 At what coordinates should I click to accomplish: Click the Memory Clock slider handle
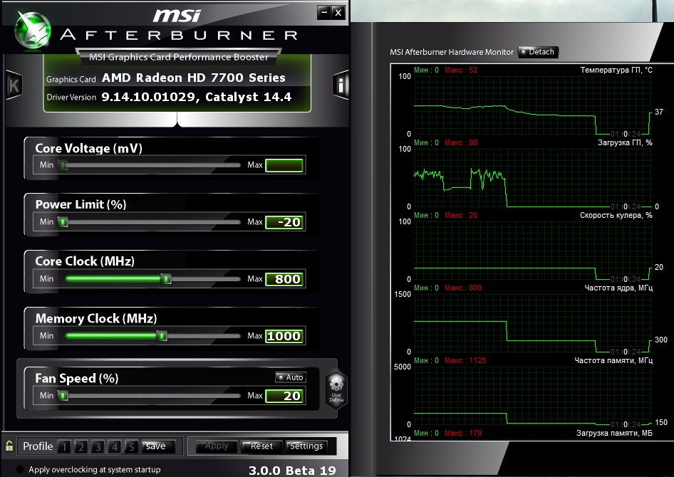pyautogui.click(x=162, y=336)
